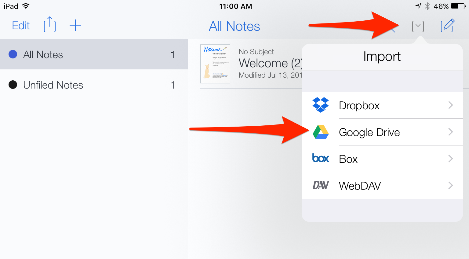The image size is (469, 259).
Task: Expand Google Drive via its right chevron
Action: (450, 132)
